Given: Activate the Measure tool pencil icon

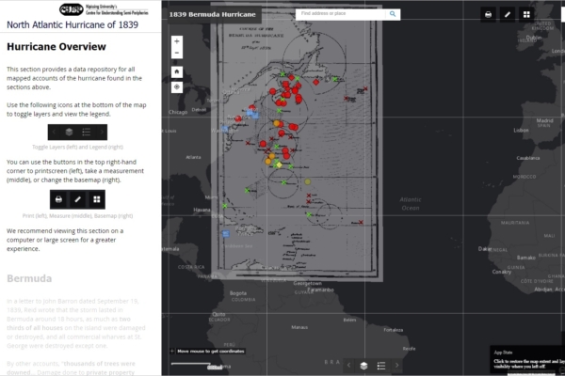Looking at the screenshot, I should pyautogui.click(x=507, y=15).
